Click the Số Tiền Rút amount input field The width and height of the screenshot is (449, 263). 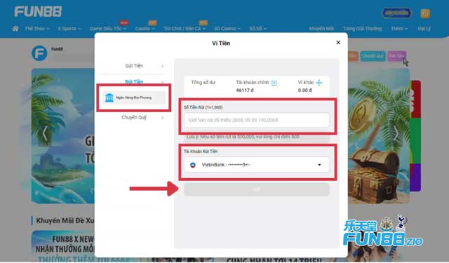point(257,120)
